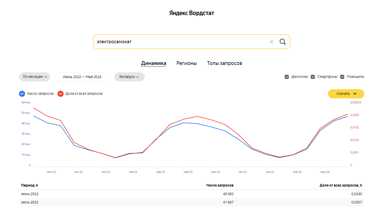383x208 pixels.
Task: Click the 0,0256 % right axis label
Action: click(356, 102)
